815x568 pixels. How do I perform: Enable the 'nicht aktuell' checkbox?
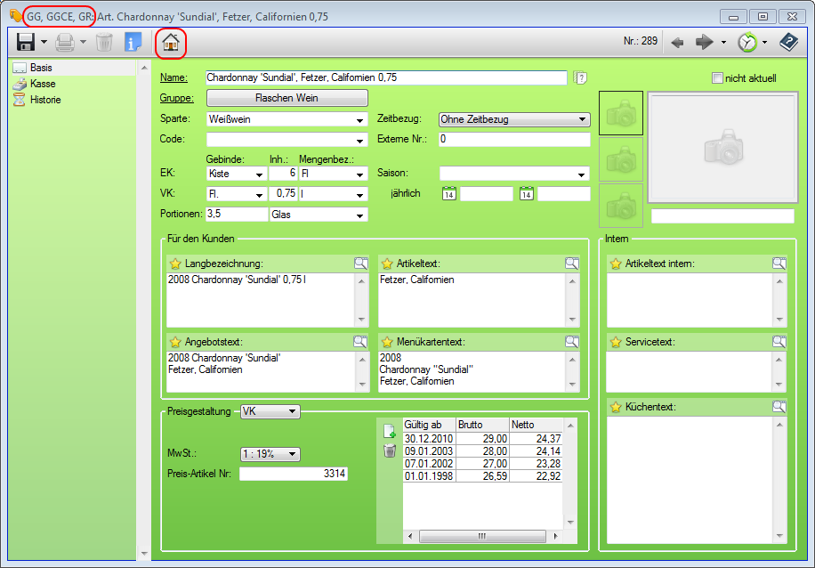point(718,78)
